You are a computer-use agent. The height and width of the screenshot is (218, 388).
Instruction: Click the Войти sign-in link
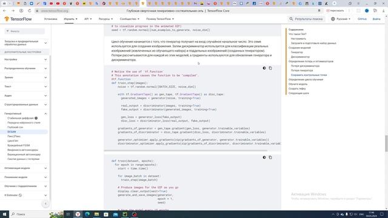(x=376, y=19)
